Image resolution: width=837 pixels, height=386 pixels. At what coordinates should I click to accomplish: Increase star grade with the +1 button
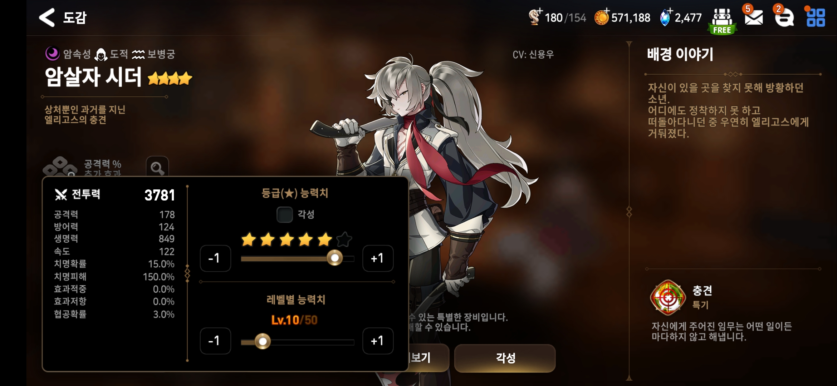click(x=378, y=258)
